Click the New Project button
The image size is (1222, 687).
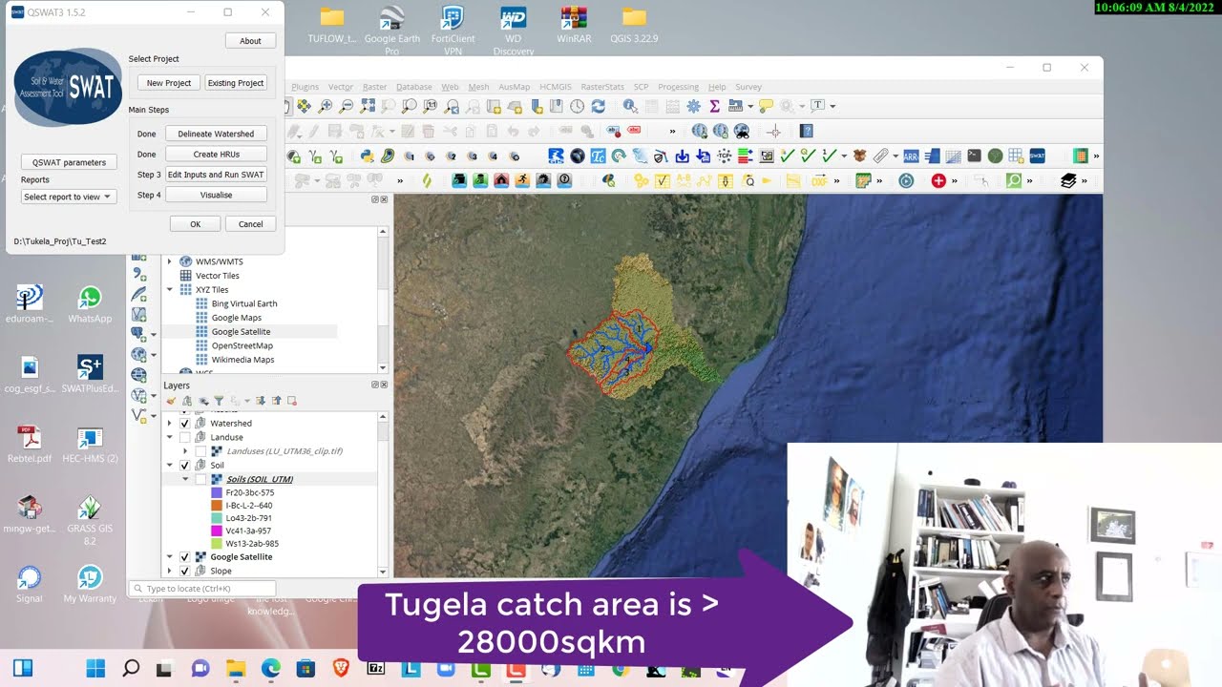(169, 83)
